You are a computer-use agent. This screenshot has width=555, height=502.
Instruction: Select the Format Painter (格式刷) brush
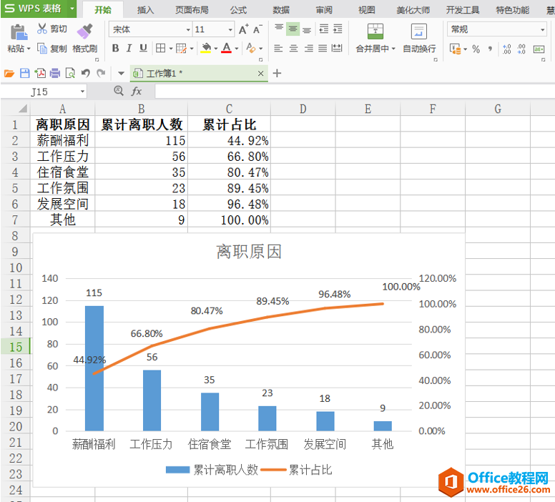tap(84, 31)
